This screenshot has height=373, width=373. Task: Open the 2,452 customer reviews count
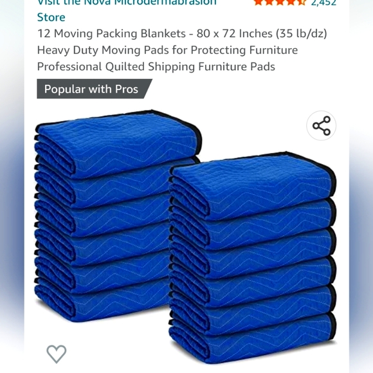coord(323,3)
